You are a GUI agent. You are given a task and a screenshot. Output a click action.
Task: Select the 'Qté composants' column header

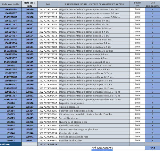tap(153, 4)
